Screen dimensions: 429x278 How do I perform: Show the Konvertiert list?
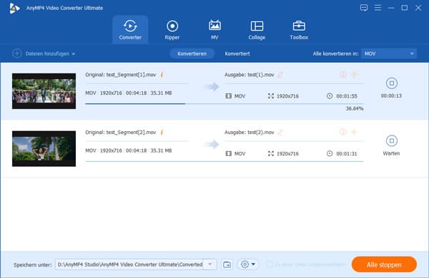pyautogui.click(x=237, y=53)
